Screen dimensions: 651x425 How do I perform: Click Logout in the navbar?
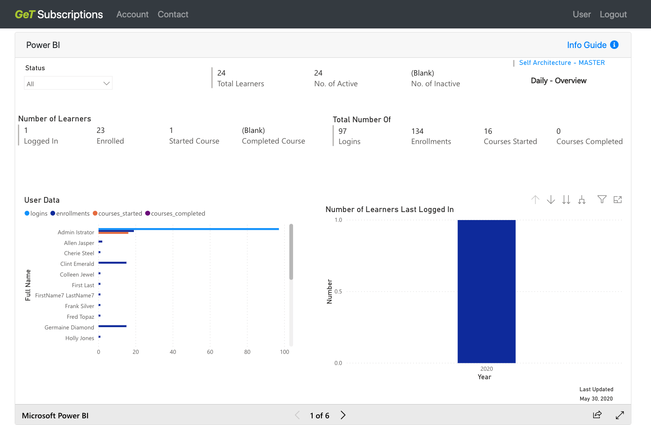coord(613,14)
